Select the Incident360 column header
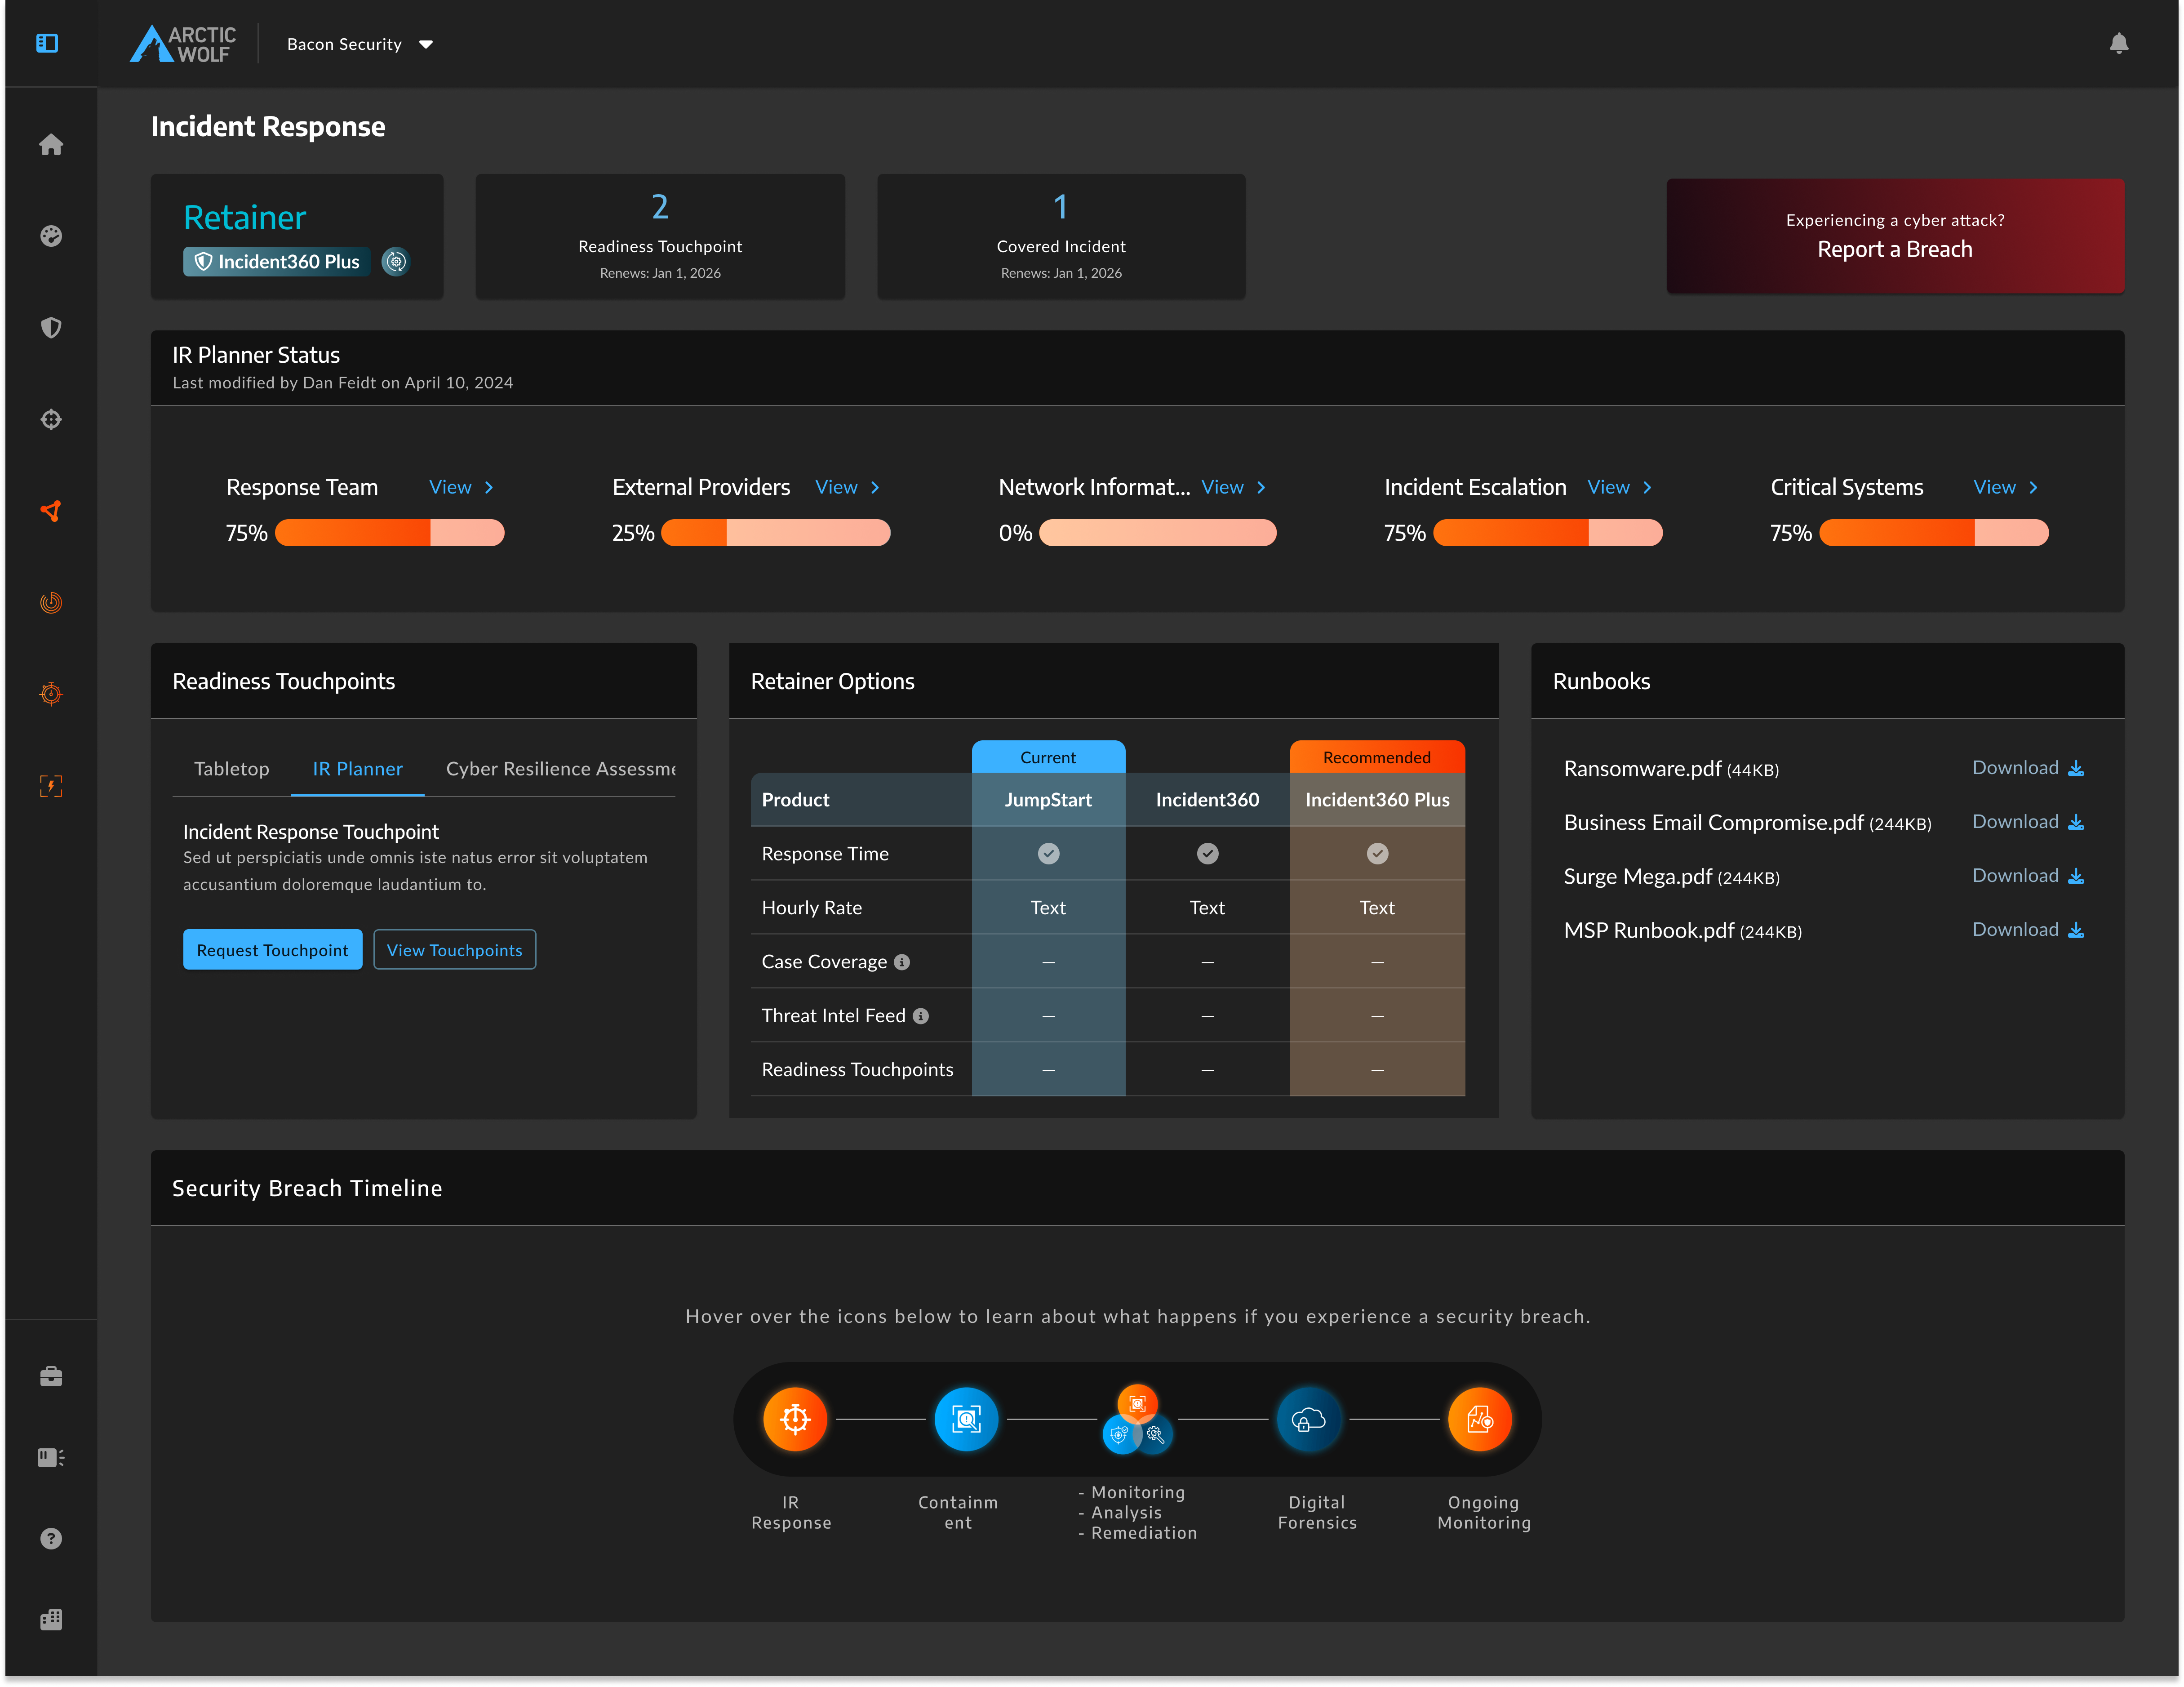Screen dimensions: 2184x1687 point(1207,800)
